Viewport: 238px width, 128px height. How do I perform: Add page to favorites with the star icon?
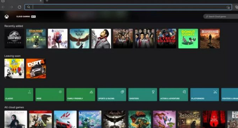(228, 7)
